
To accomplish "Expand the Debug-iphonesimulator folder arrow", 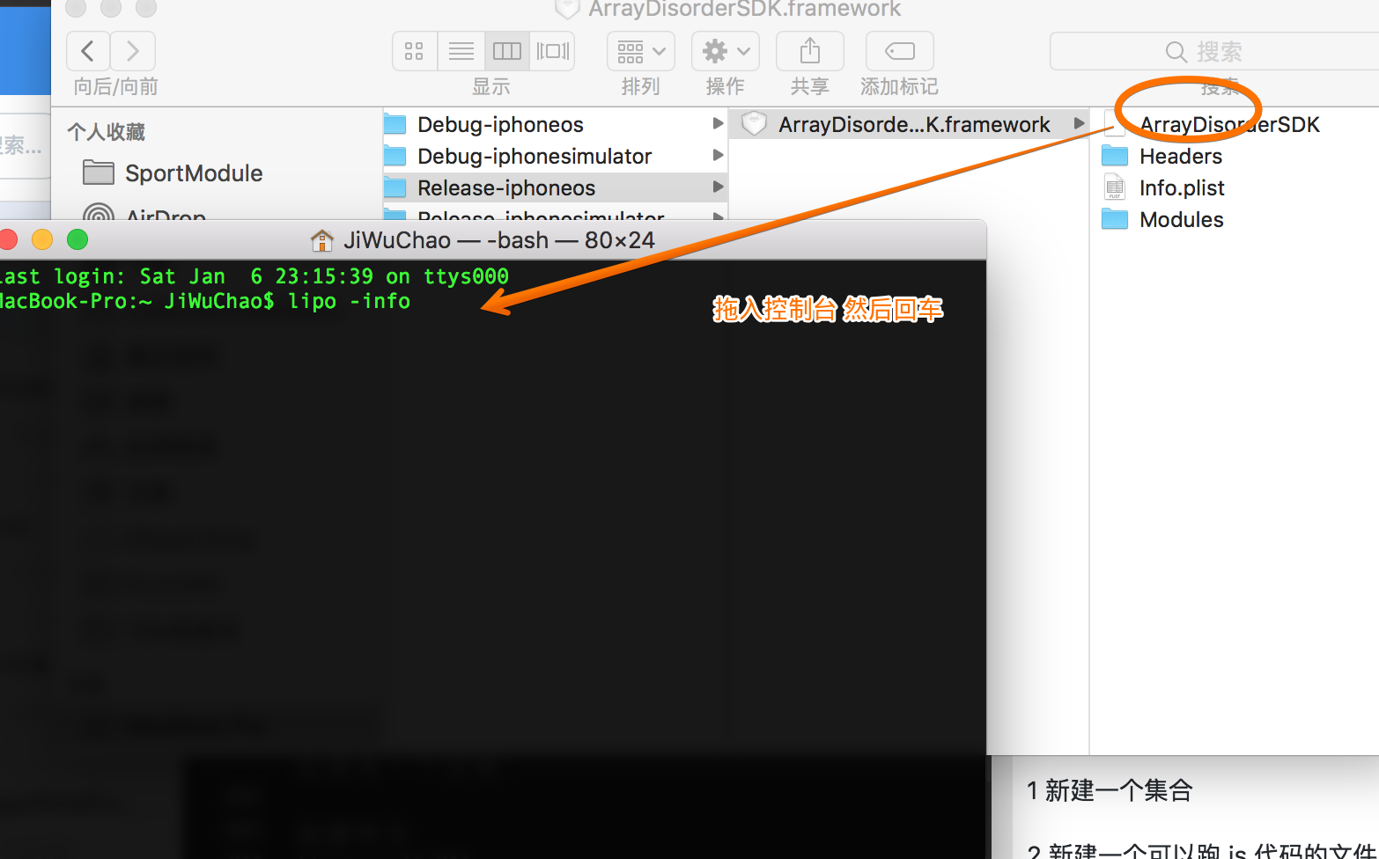I will [x=718, y=156].
